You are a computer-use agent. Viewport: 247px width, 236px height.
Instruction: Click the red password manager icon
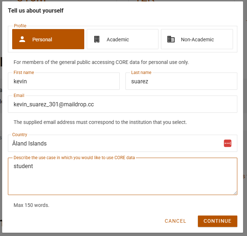point(228,143)
